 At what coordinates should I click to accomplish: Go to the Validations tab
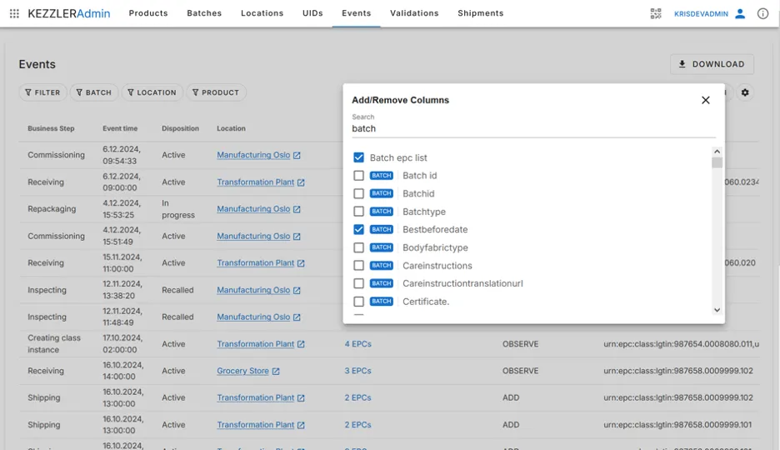(x=414, y=13)
